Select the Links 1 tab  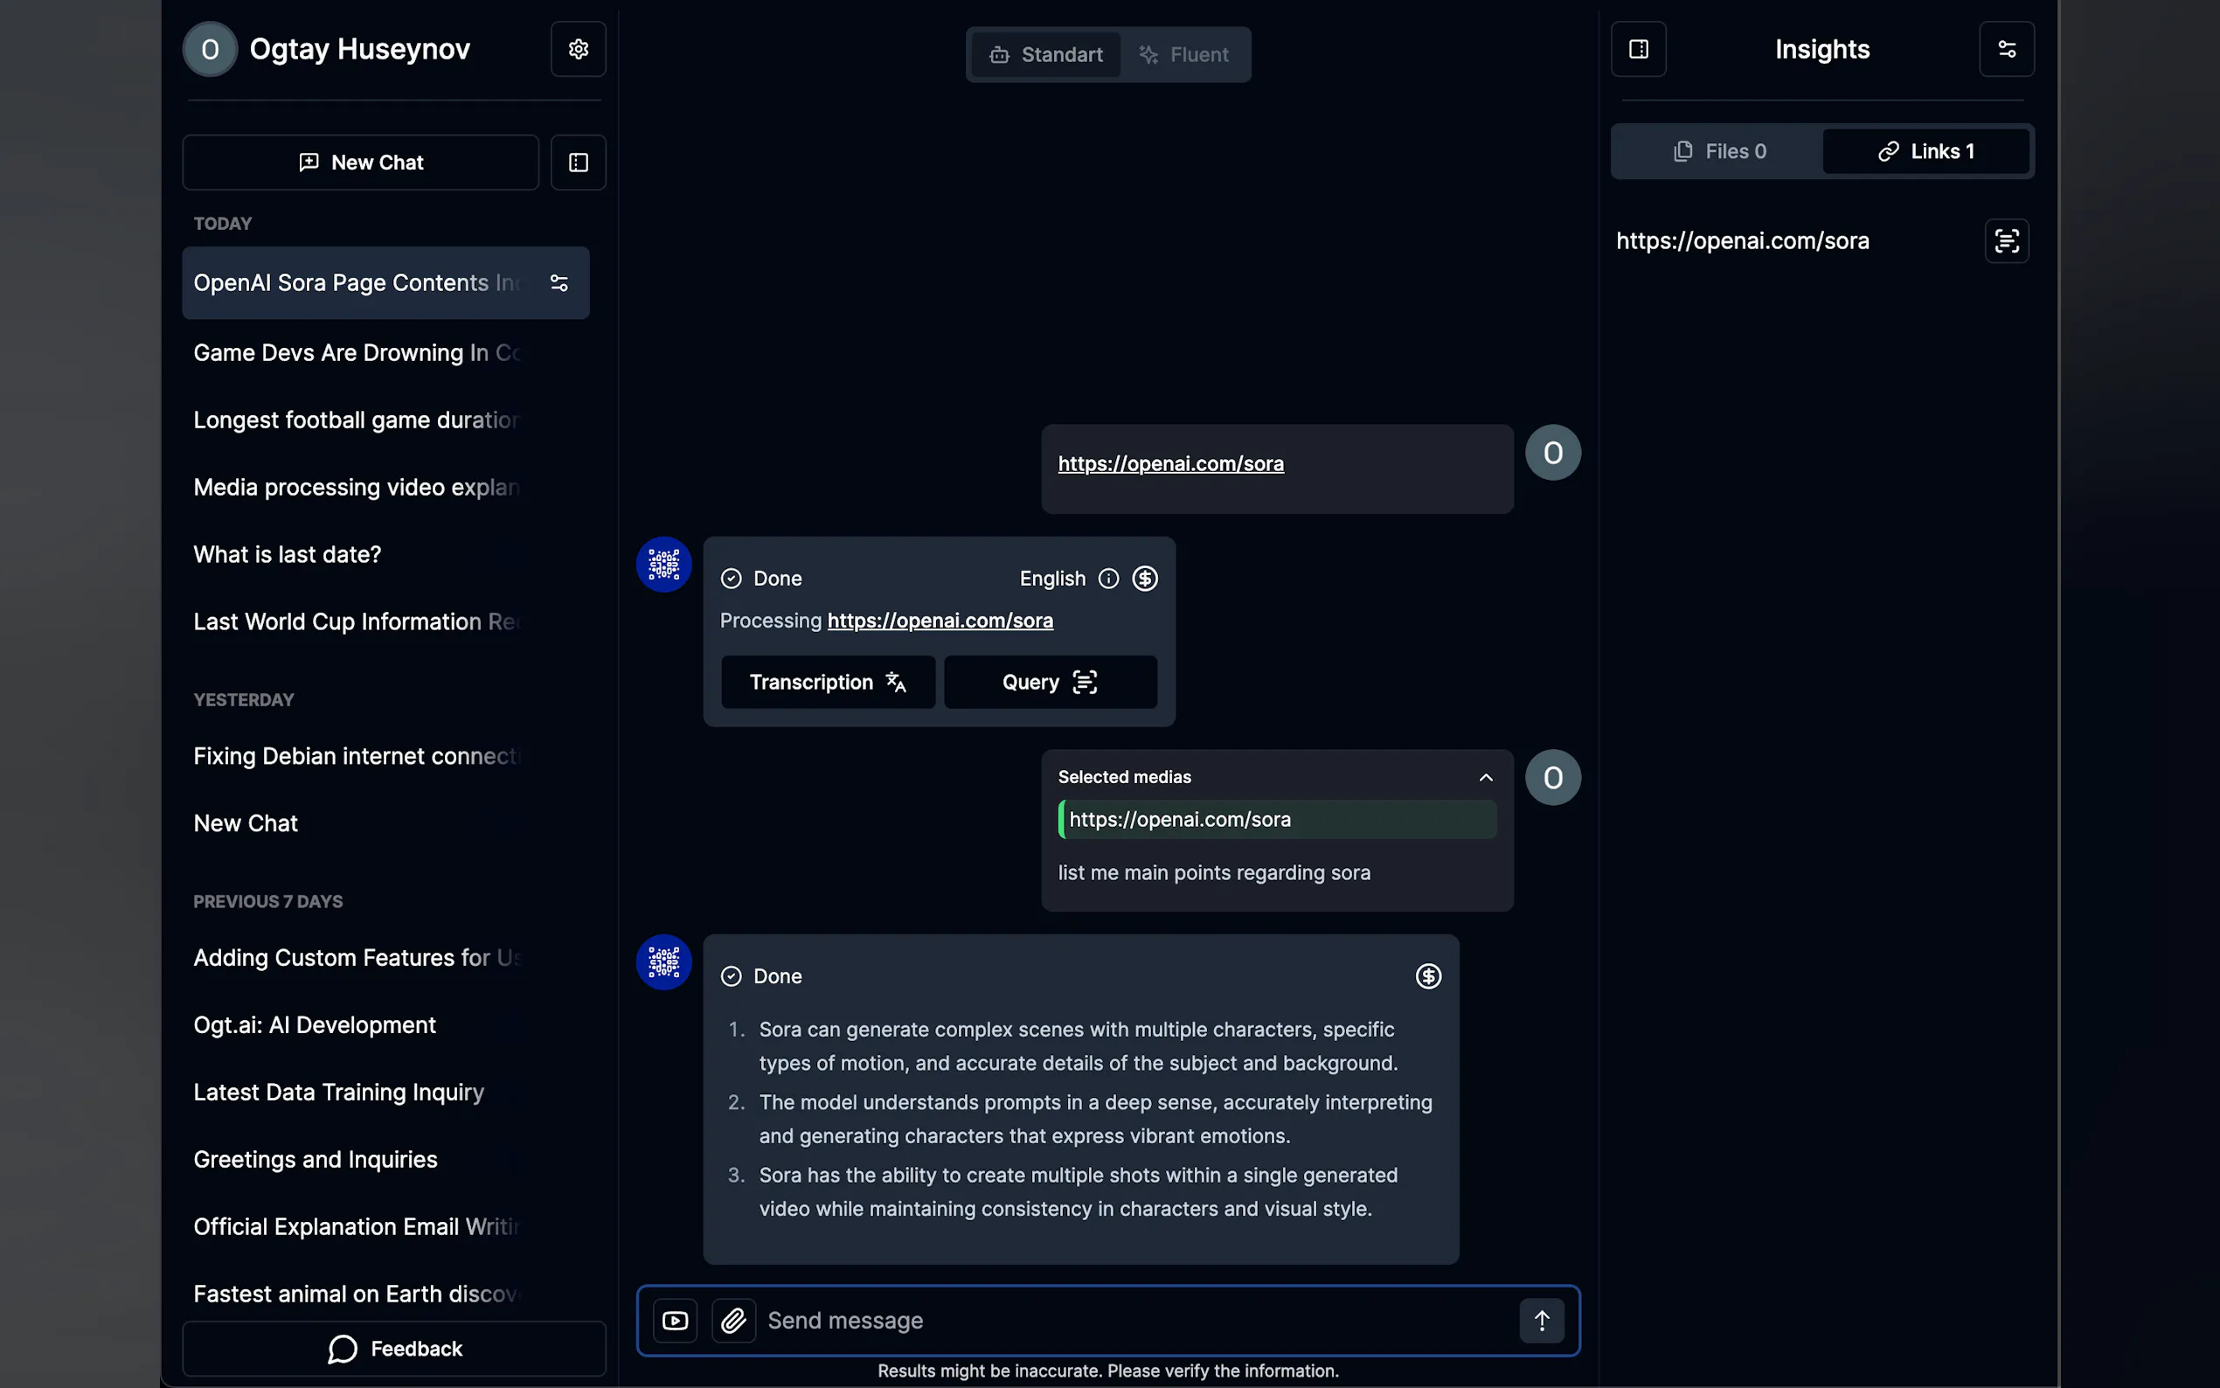pyautogui.click(x=1925, y=151)
